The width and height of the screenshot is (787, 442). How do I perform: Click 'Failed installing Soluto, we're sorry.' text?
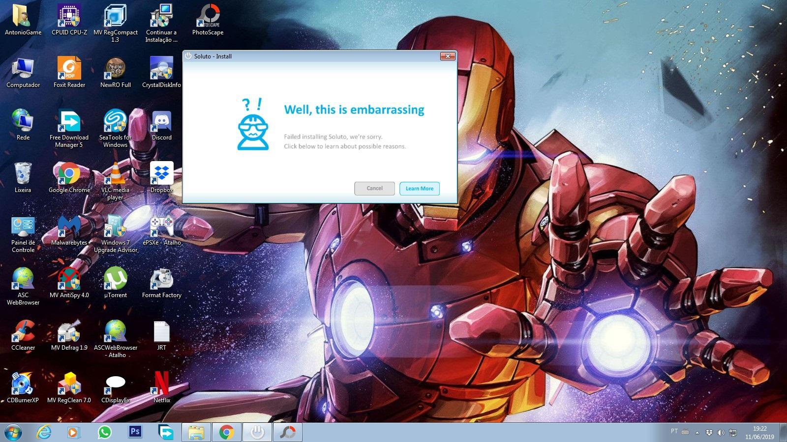pos(333,137)
